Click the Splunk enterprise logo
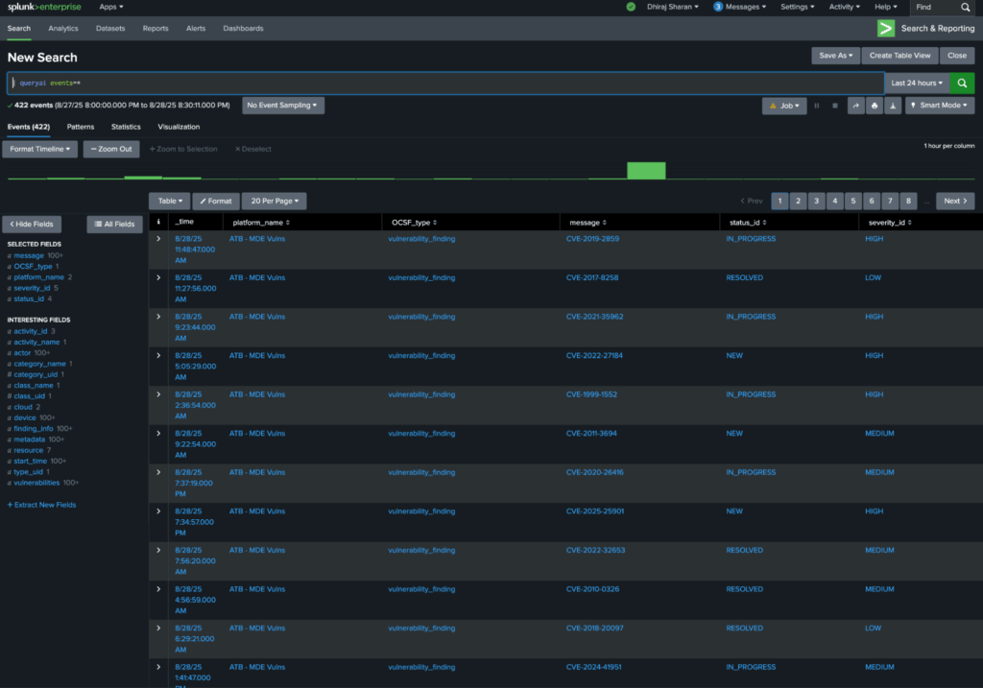983x688 pixels. tap(44, 7)
